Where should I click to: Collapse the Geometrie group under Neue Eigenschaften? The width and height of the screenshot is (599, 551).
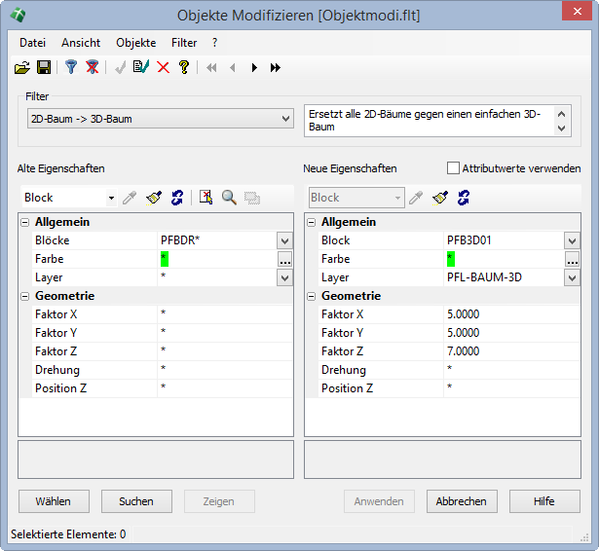point(311,296)
